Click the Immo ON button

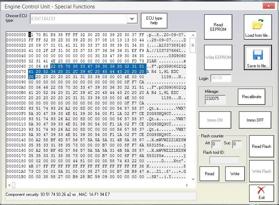click(x=215, y=120)
